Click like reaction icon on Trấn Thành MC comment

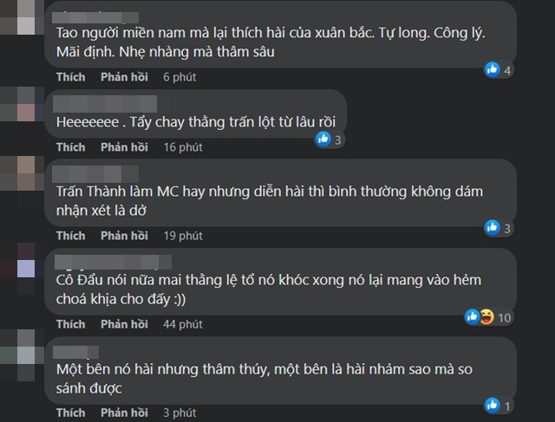(x=493, y=228)
